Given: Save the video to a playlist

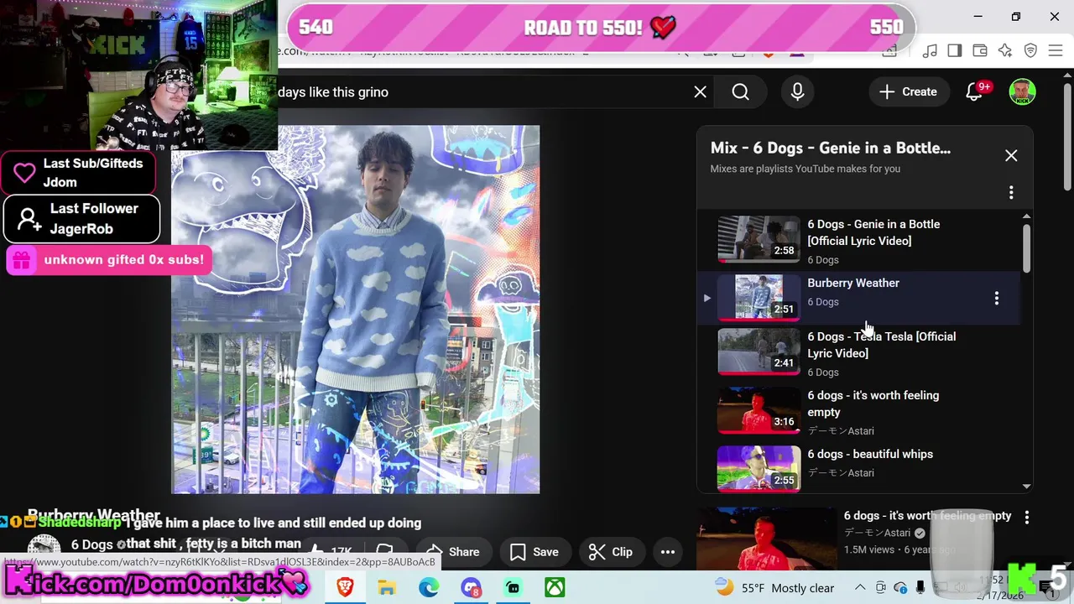Looking at the screenshot, I should [x=534, y=552].
